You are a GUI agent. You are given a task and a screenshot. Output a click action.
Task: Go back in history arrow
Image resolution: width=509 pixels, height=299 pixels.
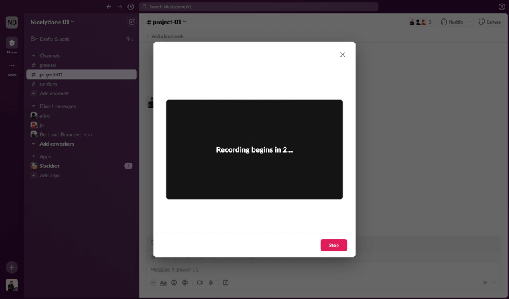click(x=109, y=7)
